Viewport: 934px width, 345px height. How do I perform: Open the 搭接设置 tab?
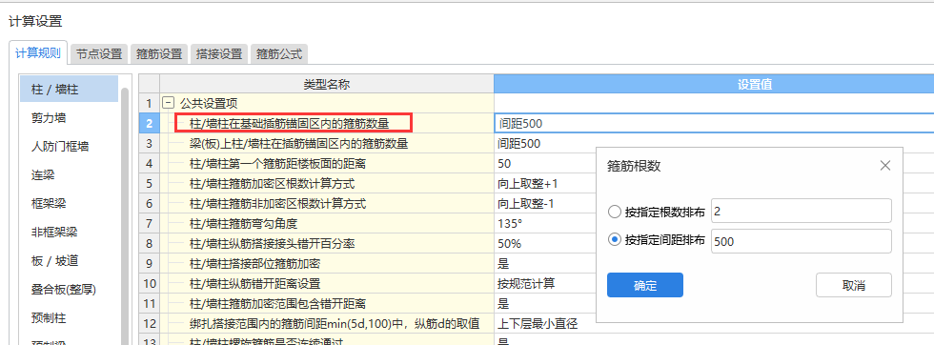tap(219, 53)
